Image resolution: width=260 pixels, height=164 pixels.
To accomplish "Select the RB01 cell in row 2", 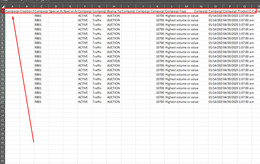I will tap(41, 16).
